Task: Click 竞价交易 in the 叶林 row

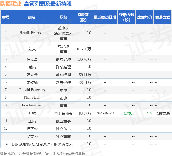Action: (x=162, y=113)
